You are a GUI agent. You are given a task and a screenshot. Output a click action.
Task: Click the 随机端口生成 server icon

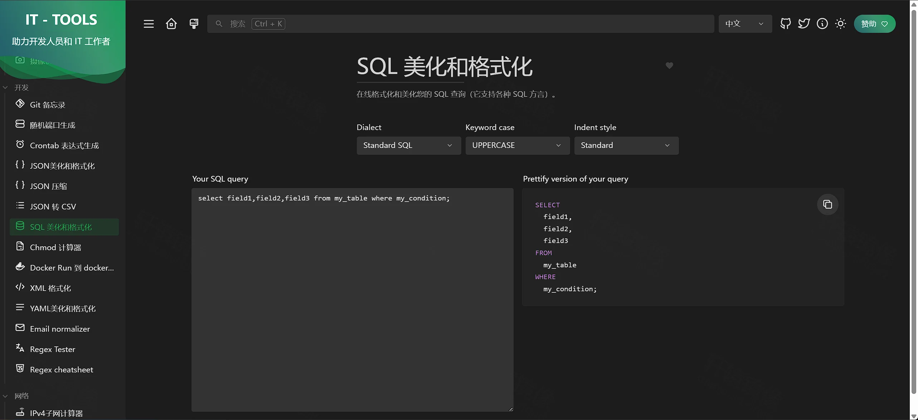[x=20, y=124]
